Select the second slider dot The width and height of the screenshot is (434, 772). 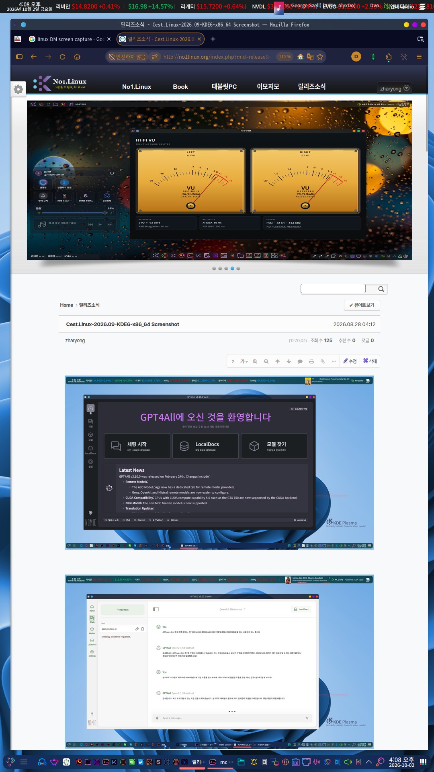(x=220, y=268)
